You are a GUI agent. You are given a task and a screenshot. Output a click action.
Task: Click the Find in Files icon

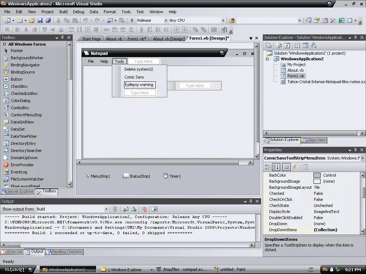232,20
